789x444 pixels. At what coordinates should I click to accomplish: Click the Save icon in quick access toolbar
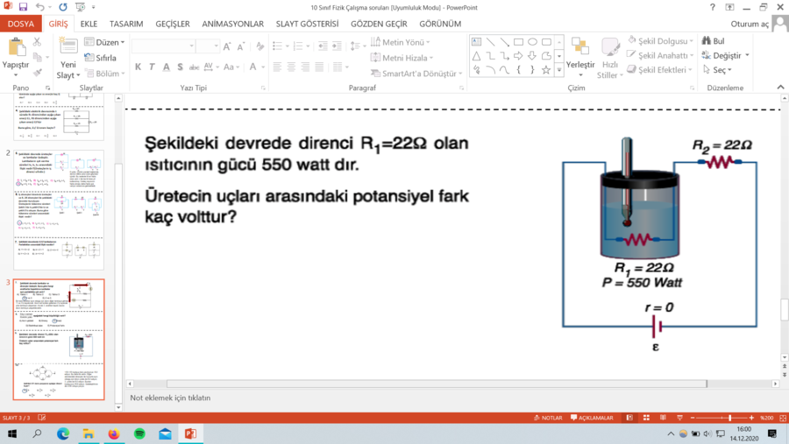pyautogui.click(x=25, y=7)
